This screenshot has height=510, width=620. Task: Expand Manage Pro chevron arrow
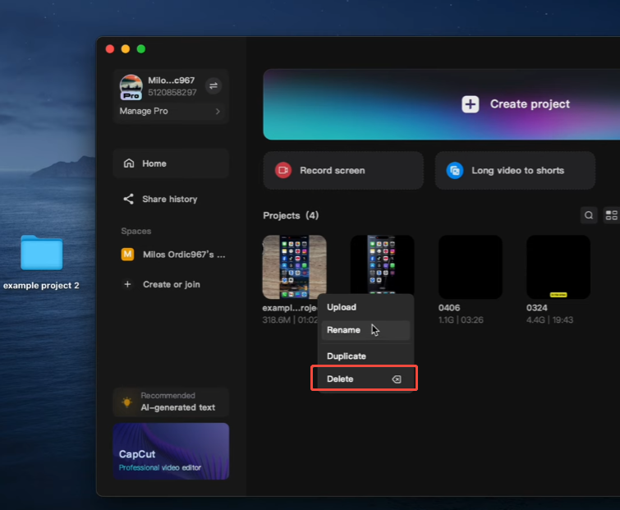click(218, 111)
